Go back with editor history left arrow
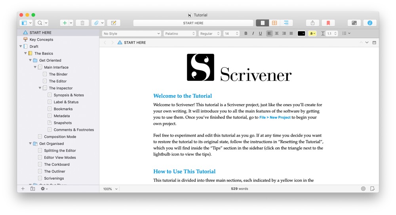The image size is (396, 215). pyautogui.click(x=105, y=43)
